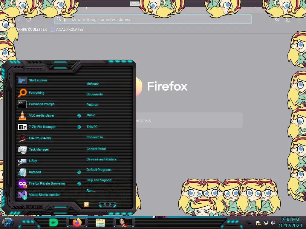
Task: Click the shutdown options arrows button
Action: (108, 205)
